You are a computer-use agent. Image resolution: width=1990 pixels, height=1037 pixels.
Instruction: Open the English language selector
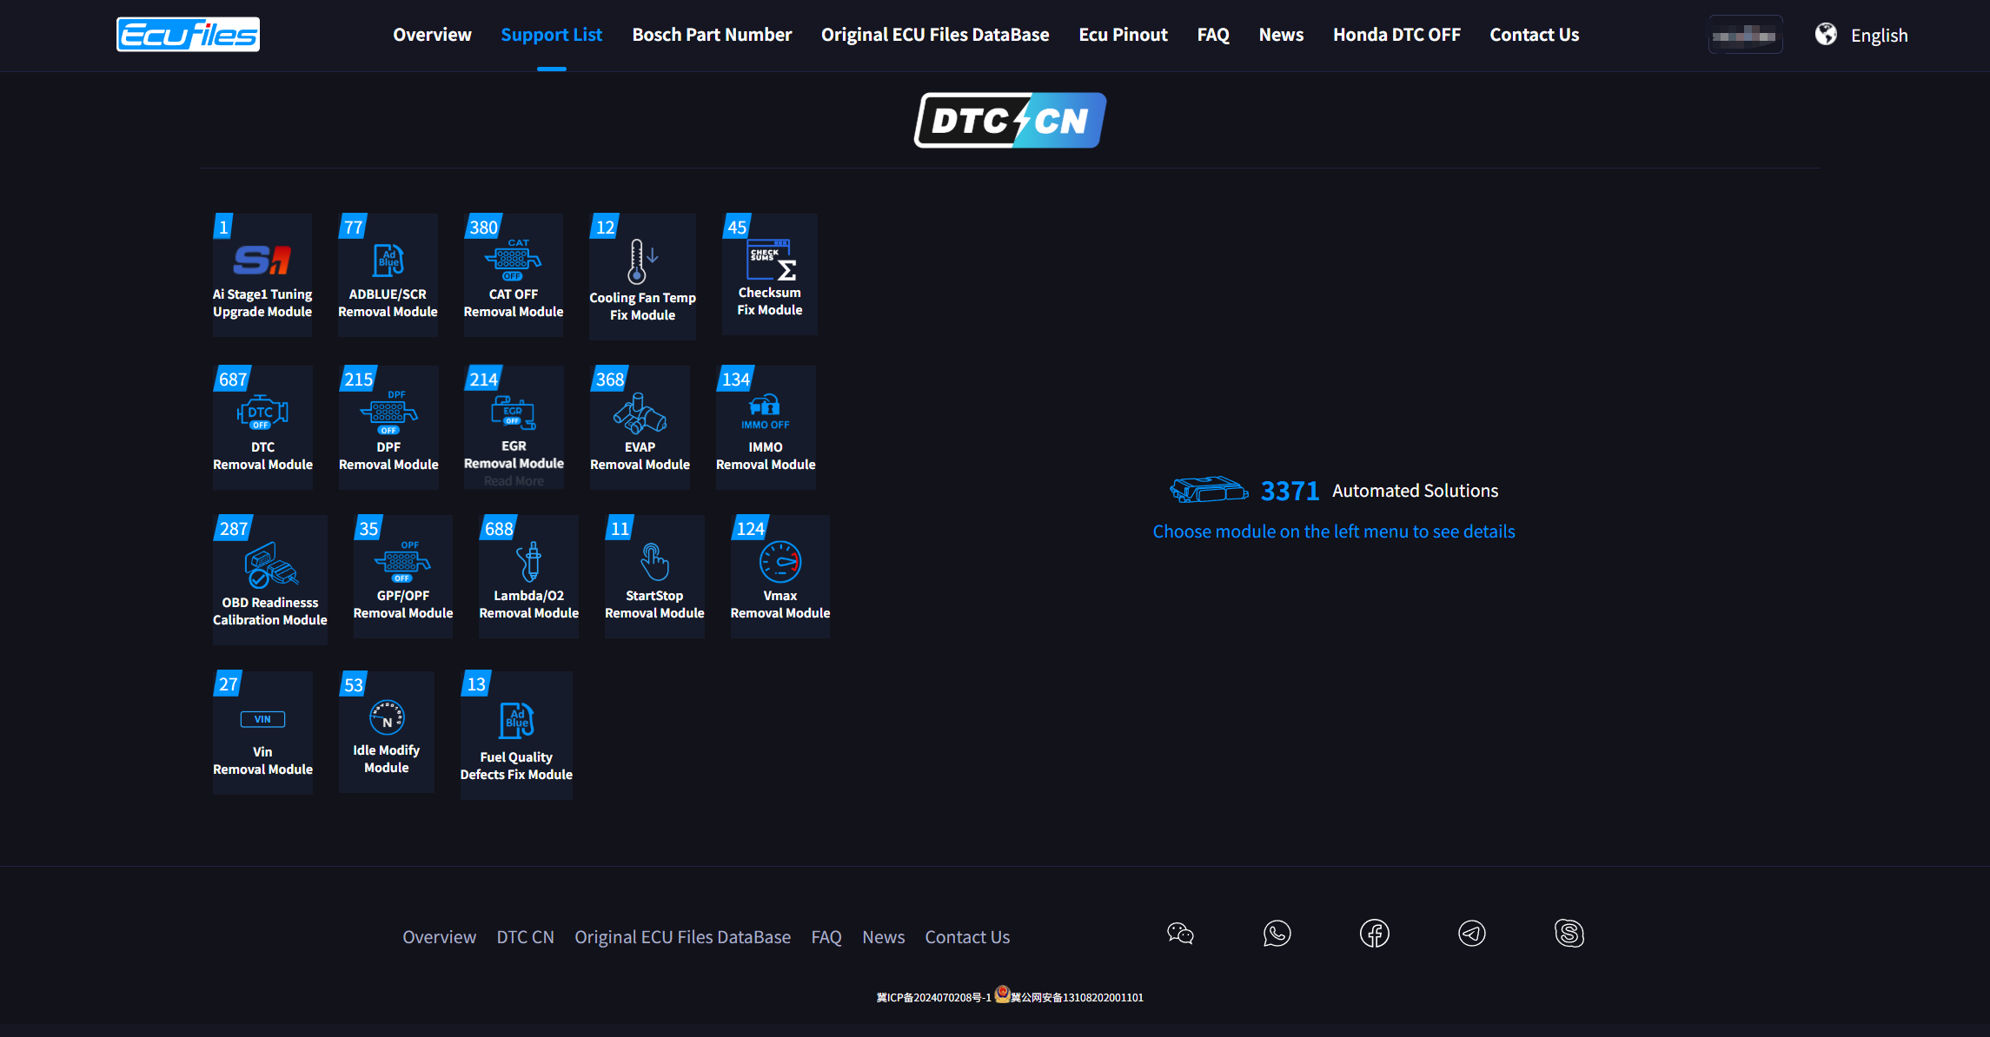click(x=1861, y=35)
